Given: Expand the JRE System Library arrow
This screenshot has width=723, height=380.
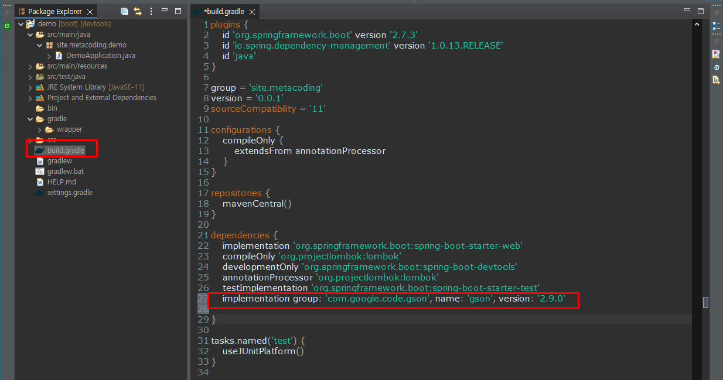Looking at the screenshot, I should tap(30, 87).
